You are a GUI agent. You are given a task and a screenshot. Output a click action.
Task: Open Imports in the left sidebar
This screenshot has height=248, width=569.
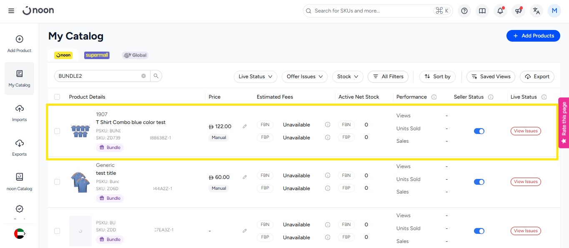(19, 113)
